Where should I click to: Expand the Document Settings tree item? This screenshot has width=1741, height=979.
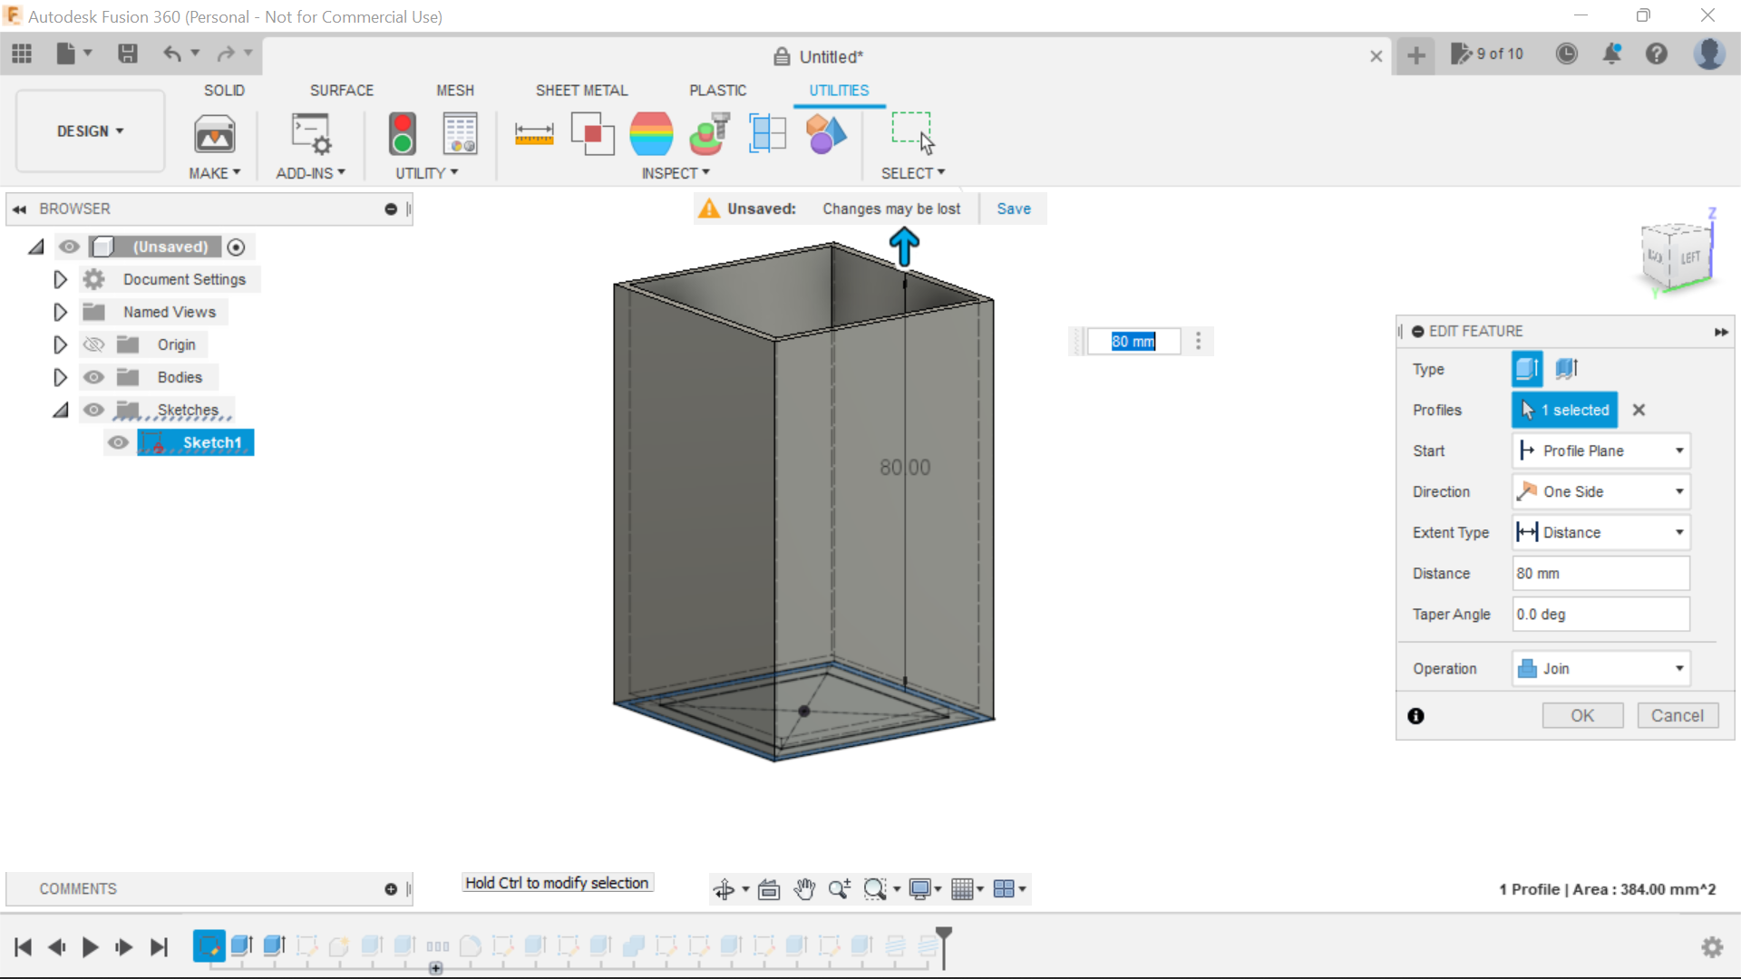60,279
